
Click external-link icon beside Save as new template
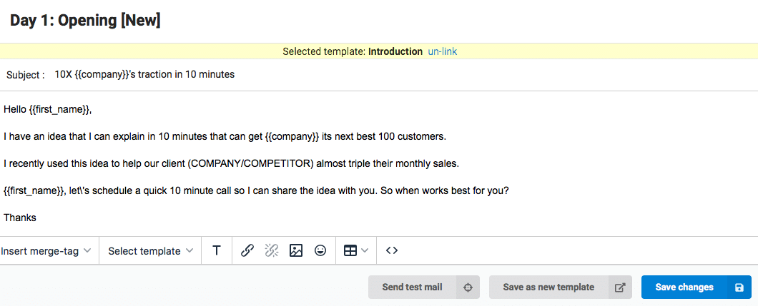click(620, 287)
